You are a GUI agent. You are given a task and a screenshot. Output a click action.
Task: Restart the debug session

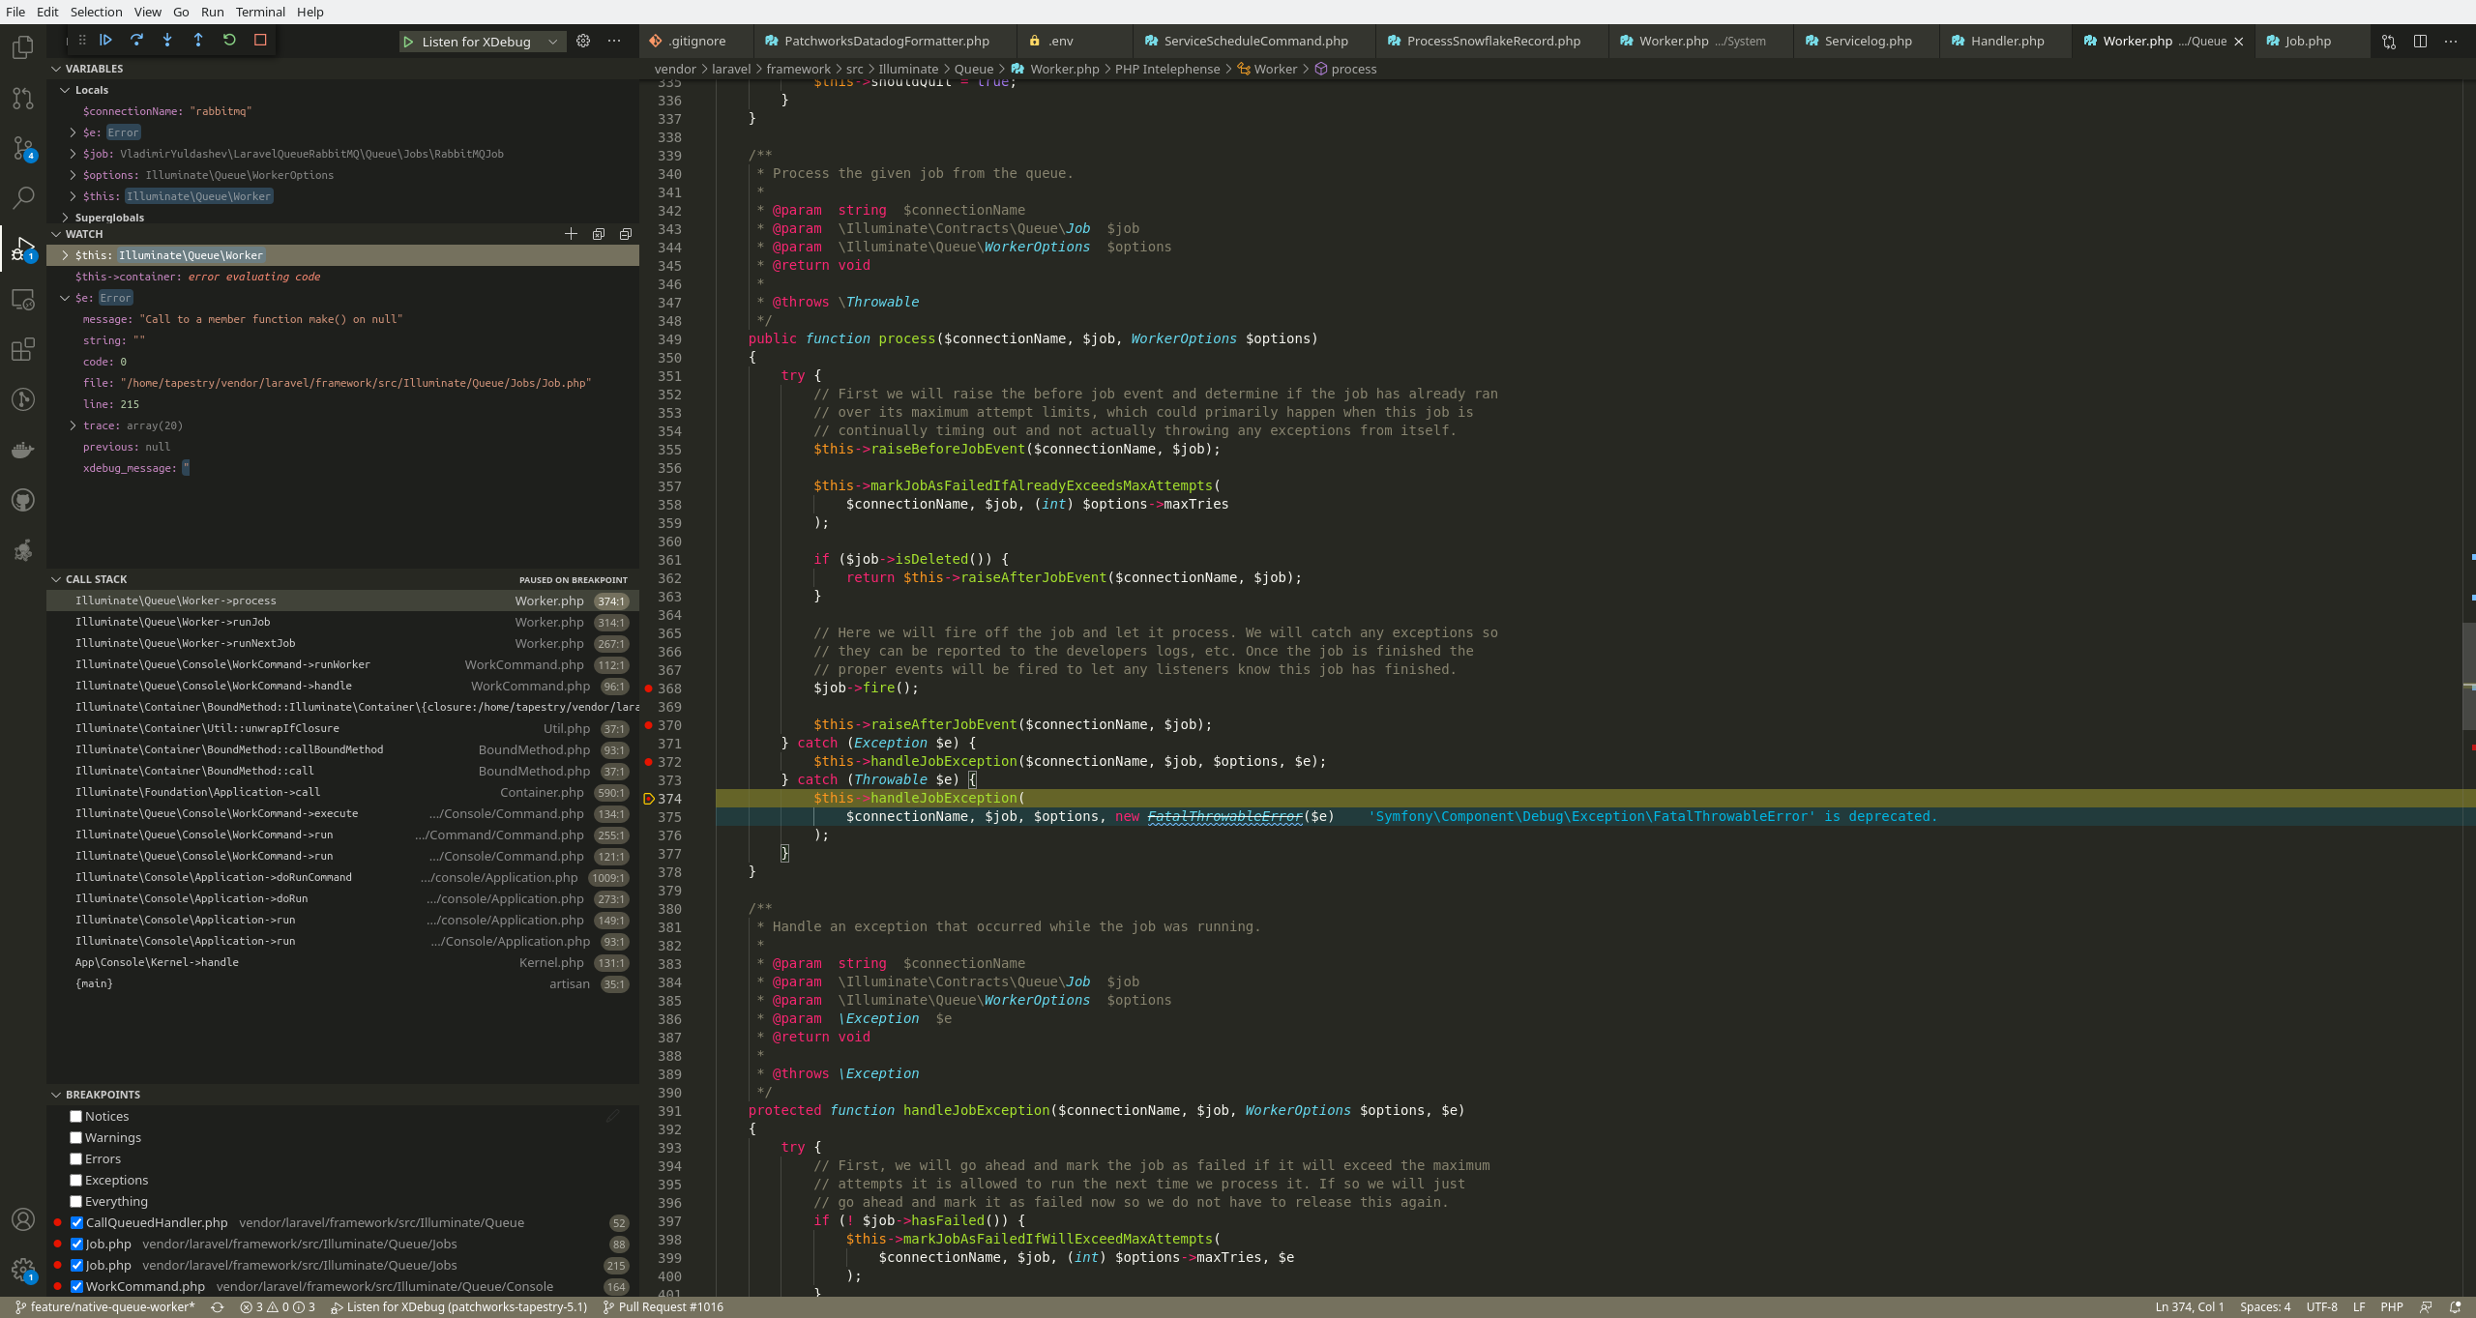229,40
